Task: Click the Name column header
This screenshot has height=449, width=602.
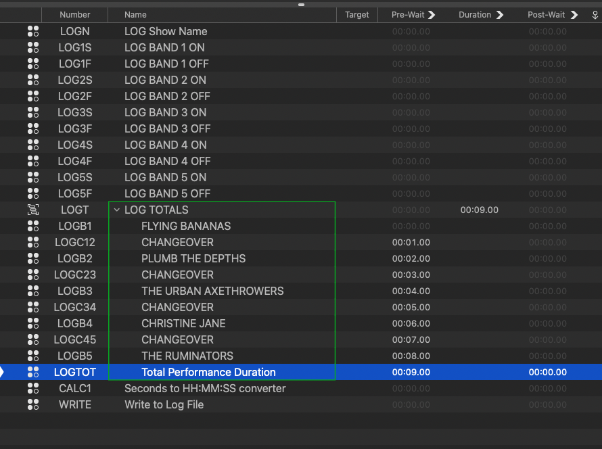Action: pos(135,14)
